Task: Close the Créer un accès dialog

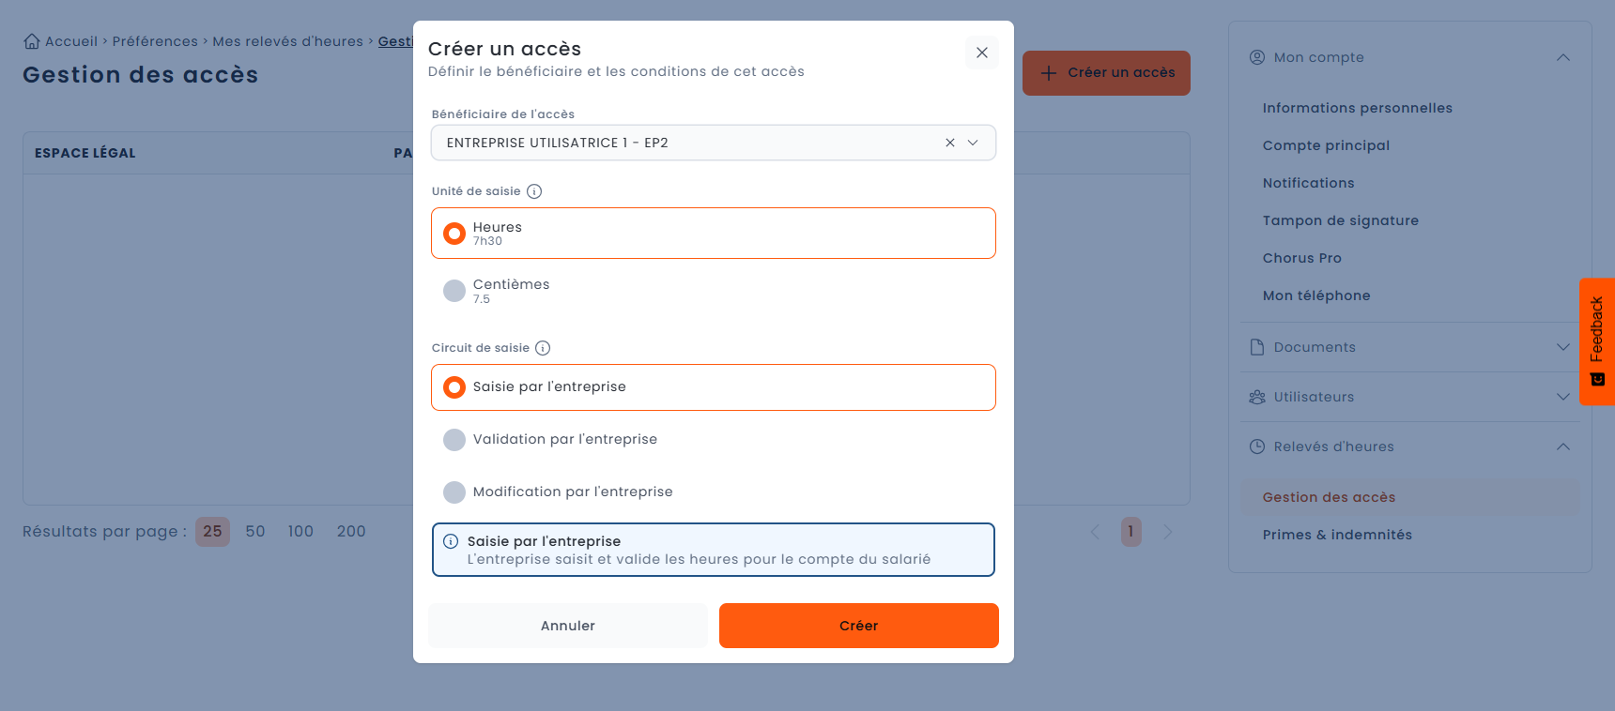Action: (981, 53)
